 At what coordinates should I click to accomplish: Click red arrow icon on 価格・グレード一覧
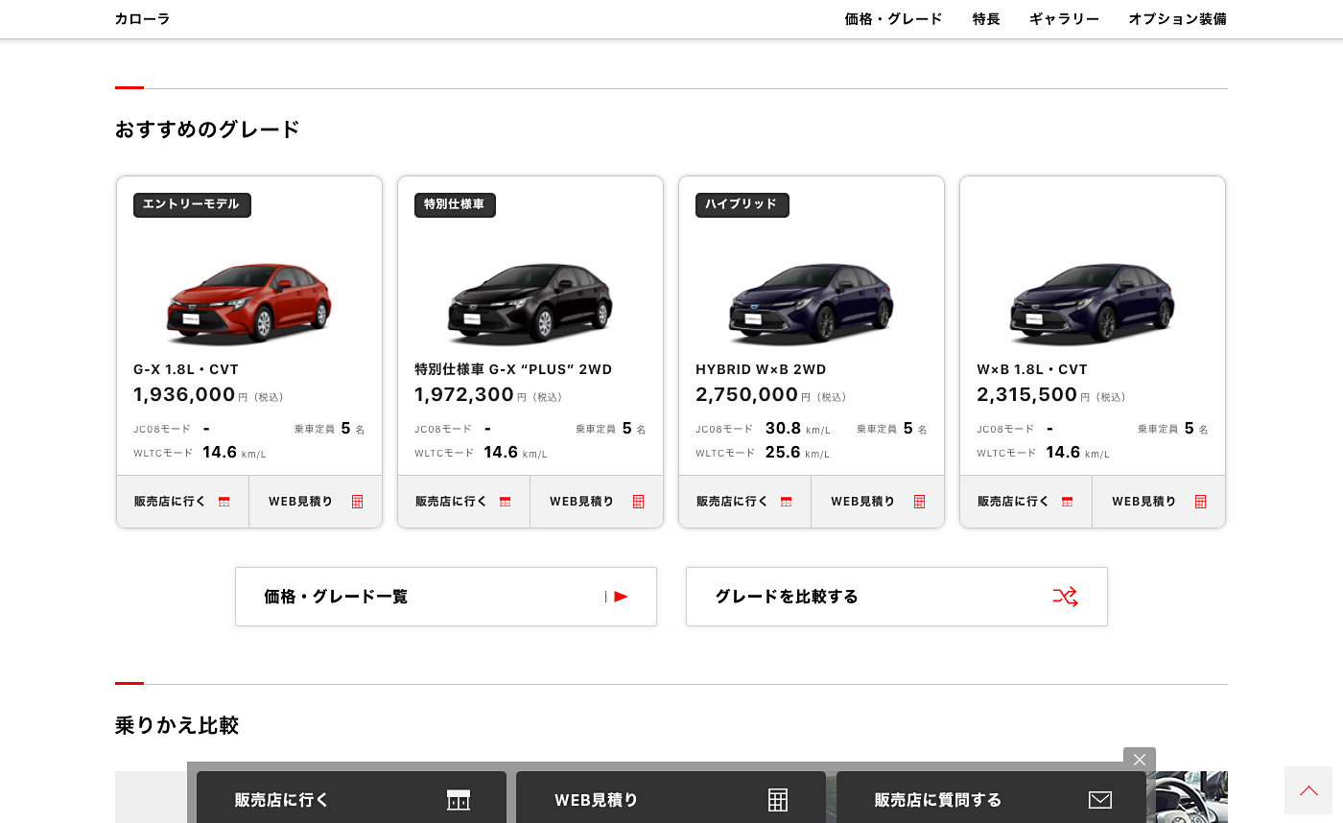(x=617, y=597)
